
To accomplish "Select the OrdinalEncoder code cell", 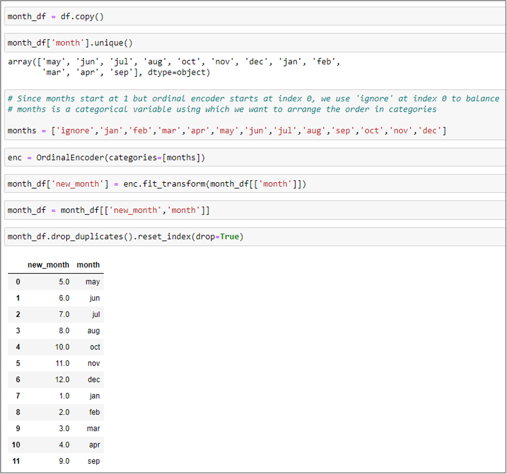I will 251,157.
